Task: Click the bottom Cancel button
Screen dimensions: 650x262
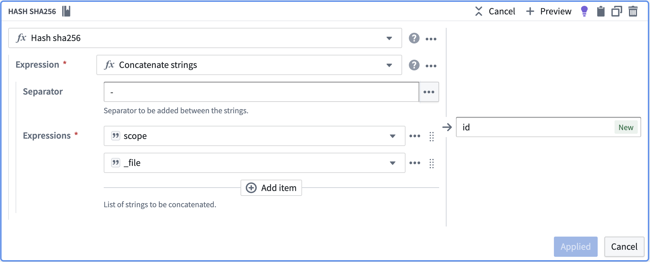Action: [624, 247]
